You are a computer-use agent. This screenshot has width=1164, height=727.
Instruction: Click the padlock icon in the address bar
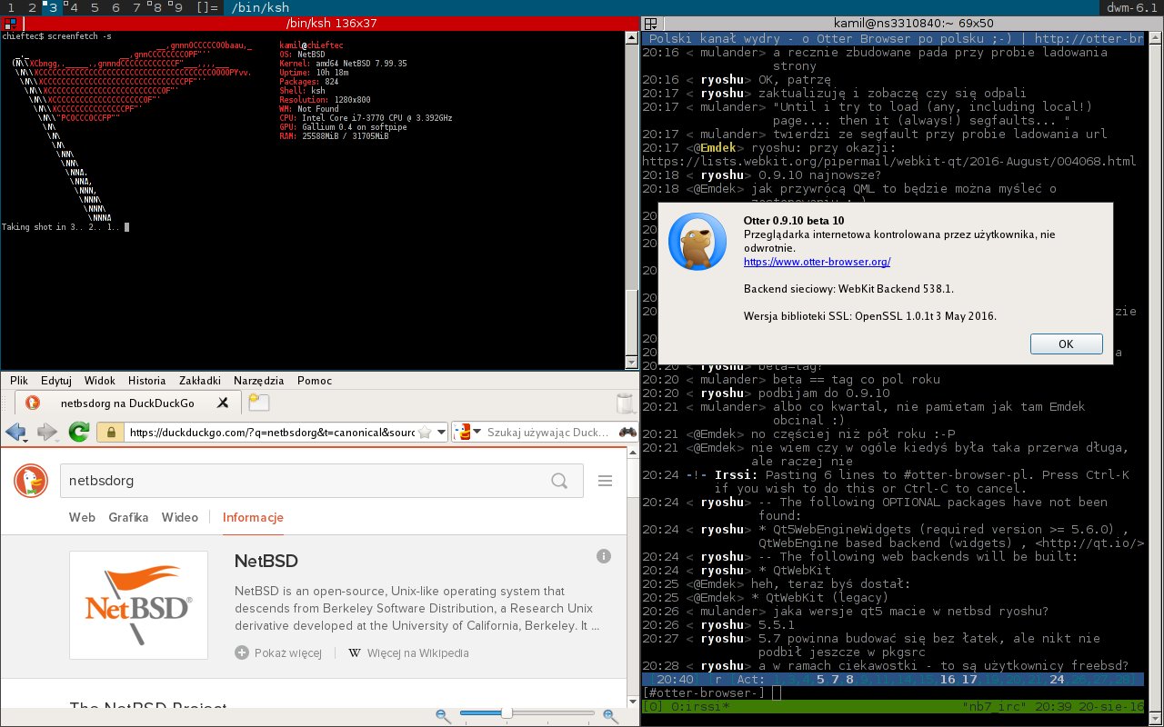point(113,433)
